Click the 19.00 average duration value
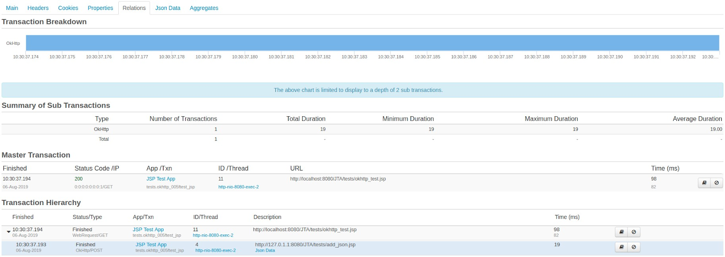This screenshot has height=257, width=725. click(716, 129)
